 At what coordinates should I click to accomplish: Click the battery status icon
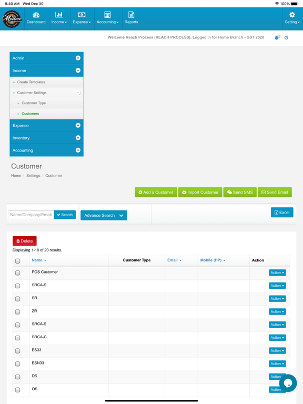point(295,4)
